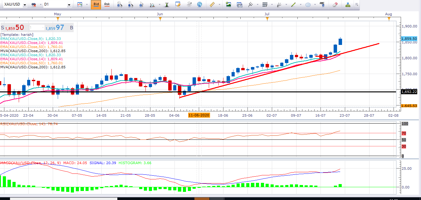Toggle Bid price display

(x=96, y=5)
